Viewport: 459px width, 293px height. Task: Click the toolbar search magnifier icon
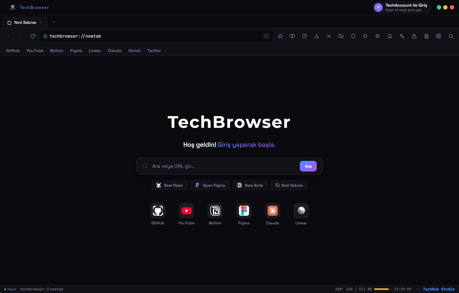[x=451, y=36]
